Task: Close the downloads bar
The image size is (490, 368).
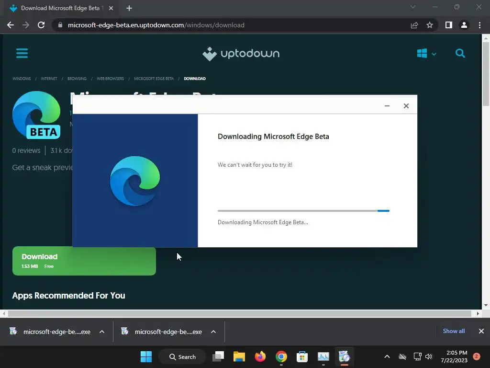Action: 481,331
